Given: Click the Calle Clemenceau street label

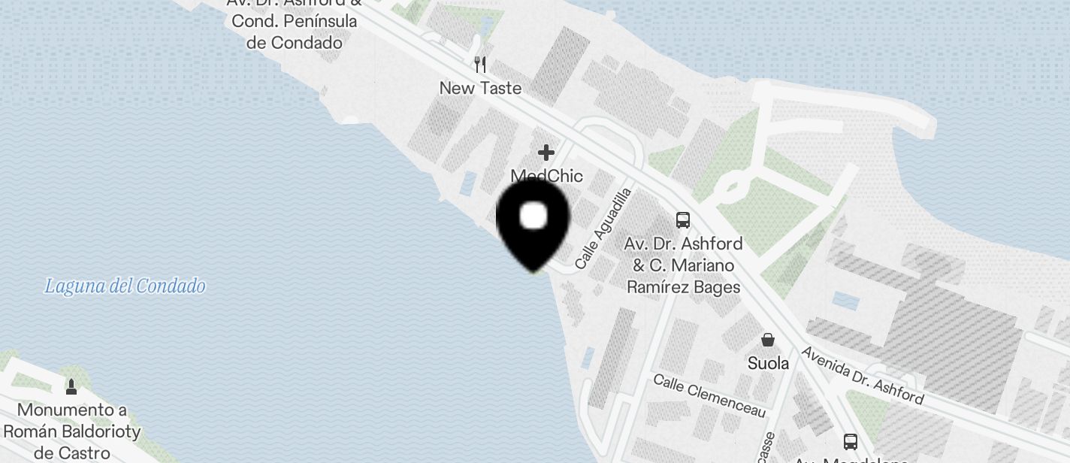Looking at the screenshot, I should [709, 395].
